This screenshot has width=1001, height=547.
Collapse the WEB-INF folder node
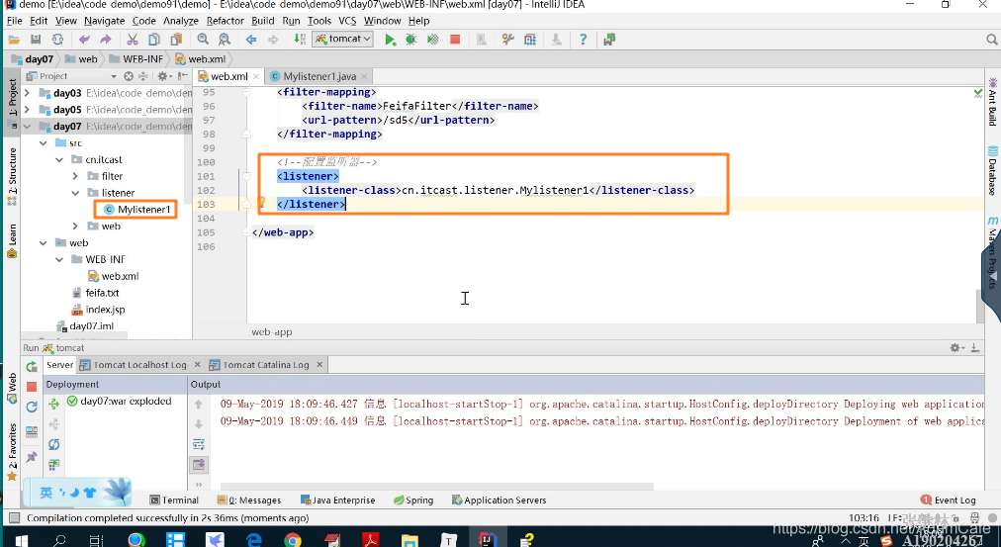click(59, 259)
